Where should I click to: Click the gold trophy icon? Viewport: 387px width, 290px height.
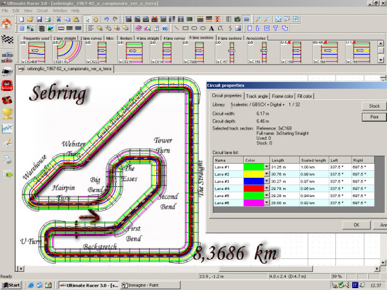pyautogui.click(x=8, y=115)
